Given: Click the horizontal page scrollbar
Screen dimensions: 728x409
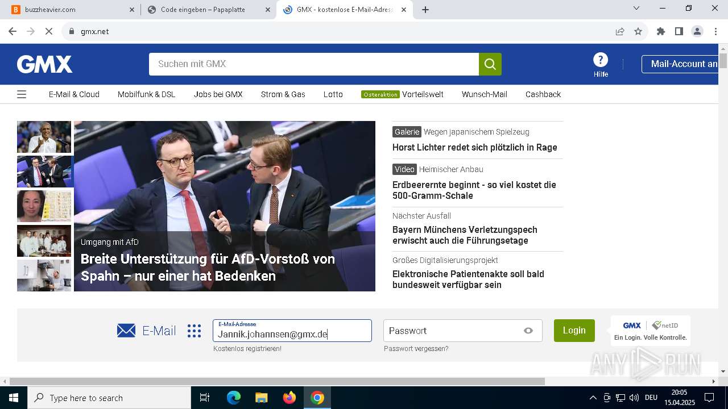Looking at the screenshot, I should pyautogui.click(x=277, y=381).
